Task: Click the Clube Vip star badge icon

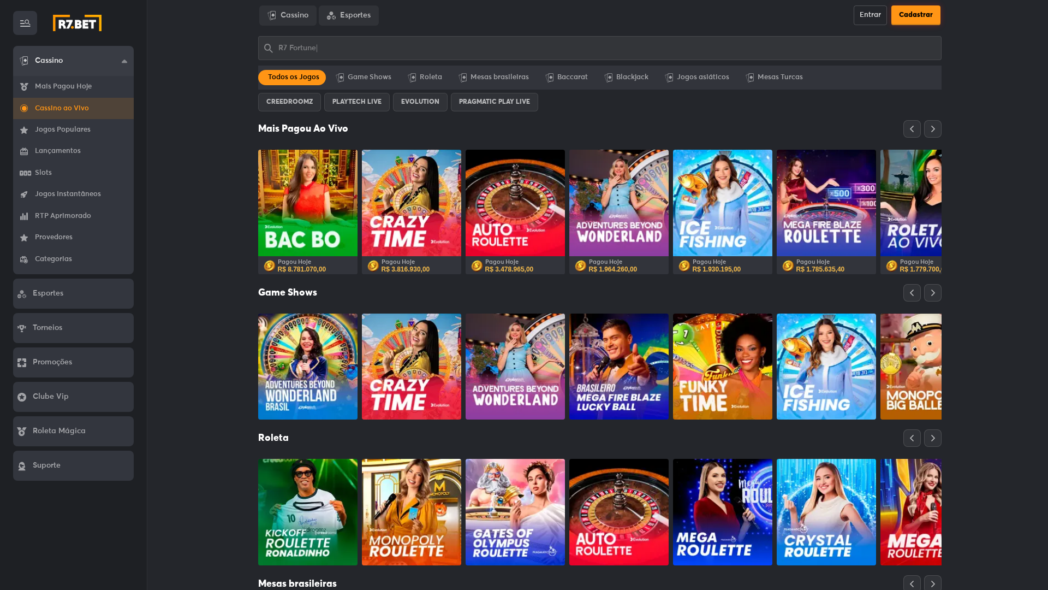Action: pyautogui.click(x=22, y=397)
